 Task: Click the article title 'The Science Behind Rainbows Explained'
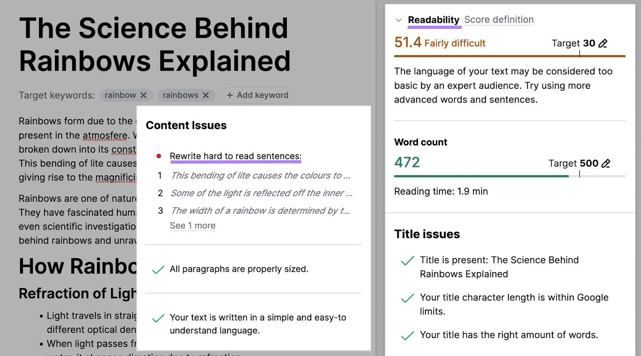pyautogui.click(x=155, y=44)
